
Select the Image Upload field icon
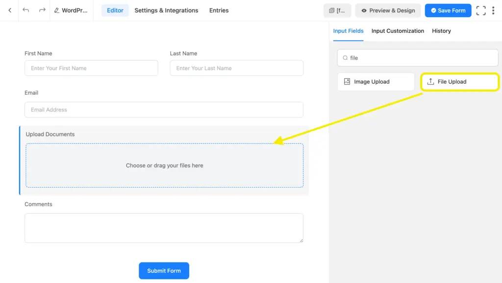coord(347,82)
